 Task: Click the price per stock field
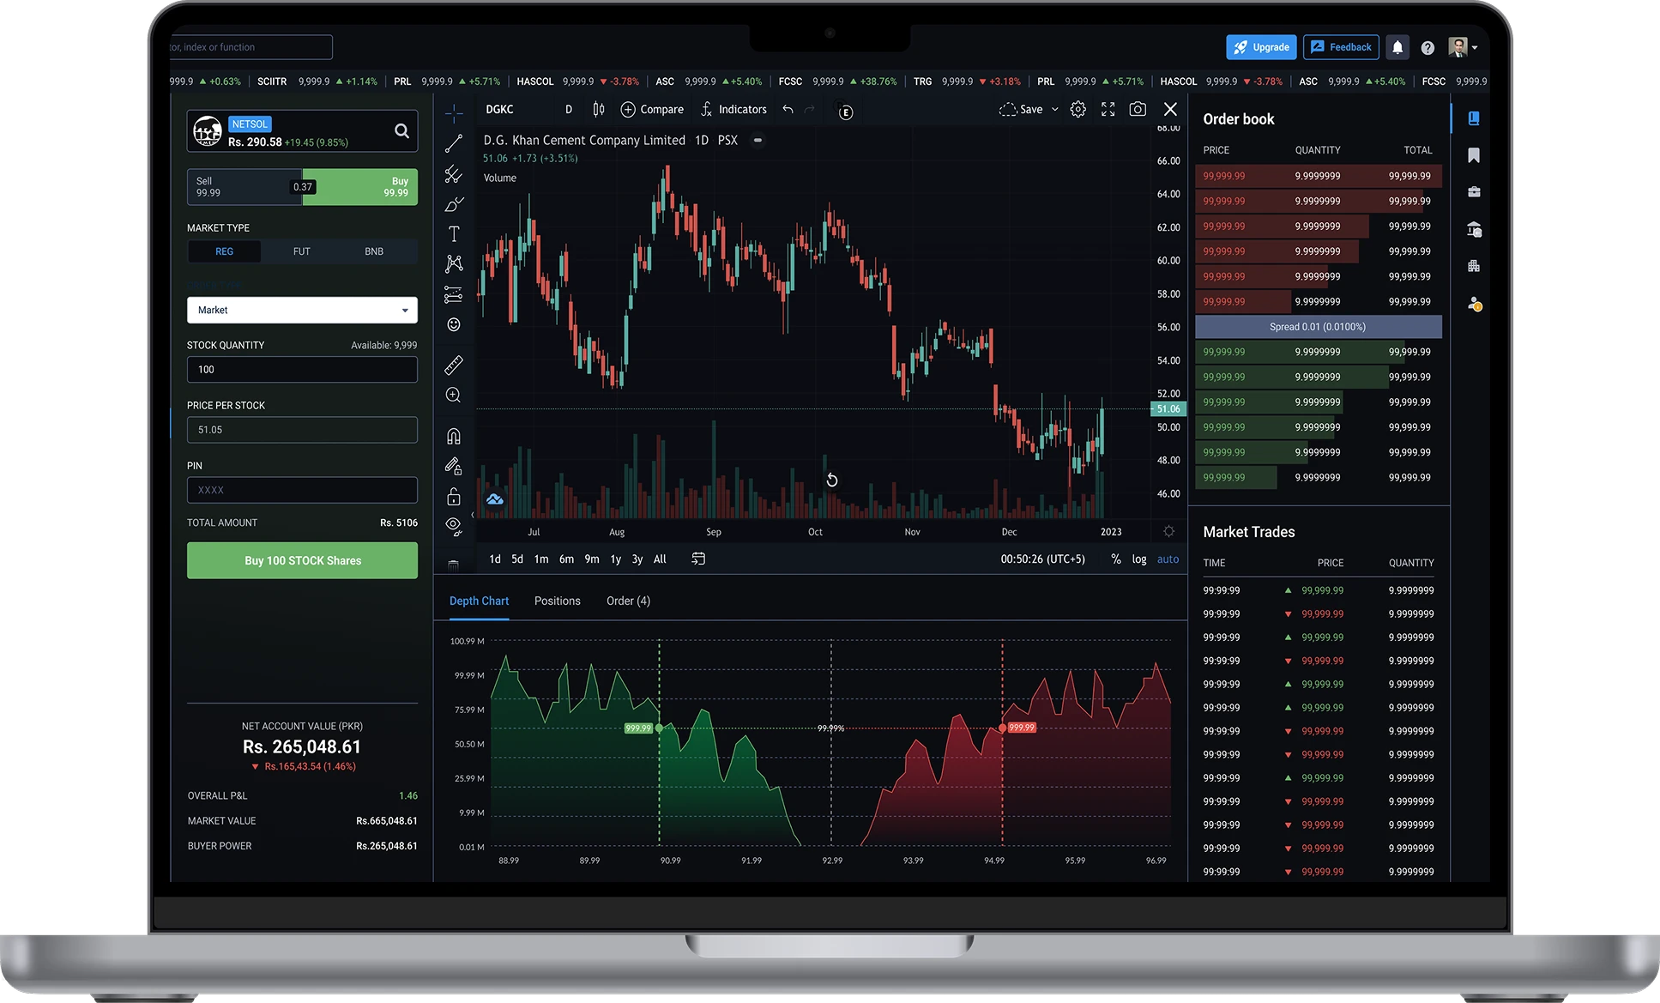[x=302, y=430]
